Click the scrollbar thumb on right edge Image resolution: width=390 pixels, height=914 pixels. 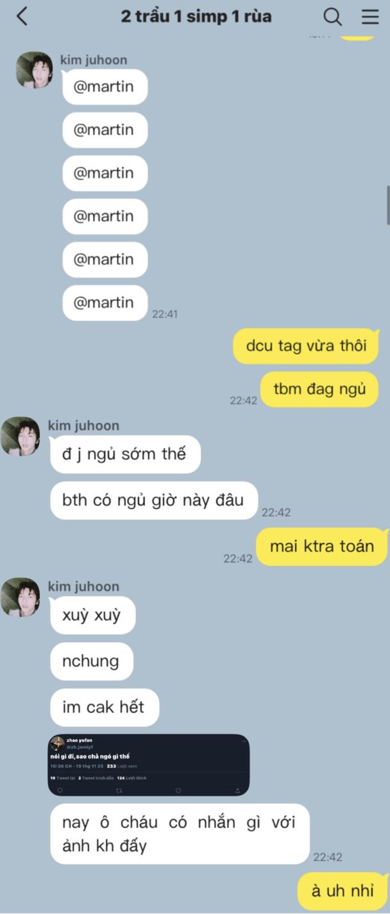point(387,204)
